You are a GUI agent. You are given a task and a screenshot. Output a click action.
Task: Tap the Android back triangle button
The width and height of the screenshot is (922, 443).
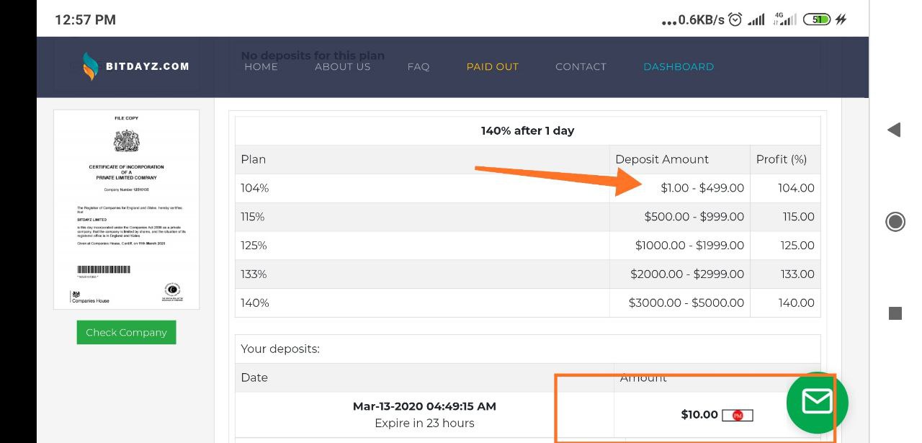point(895,130)
